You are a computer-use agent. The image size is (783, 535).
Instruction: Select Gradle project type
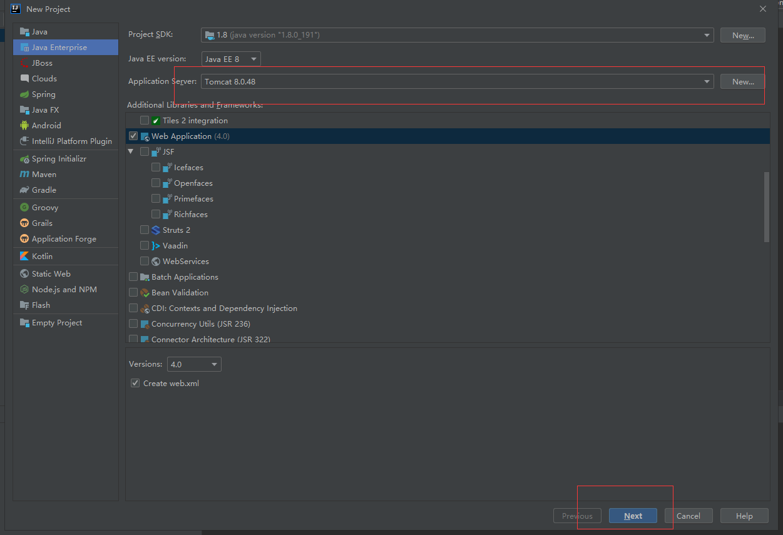pyautogui.click(x=66, y=190)
